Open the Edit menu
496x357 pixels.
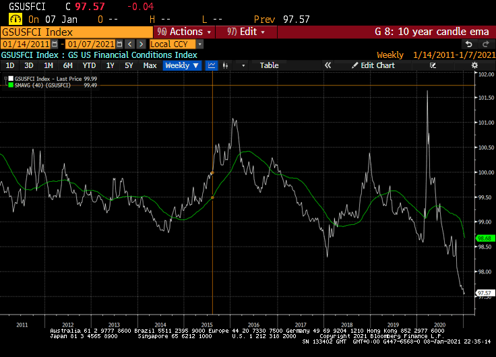[246, 32]
